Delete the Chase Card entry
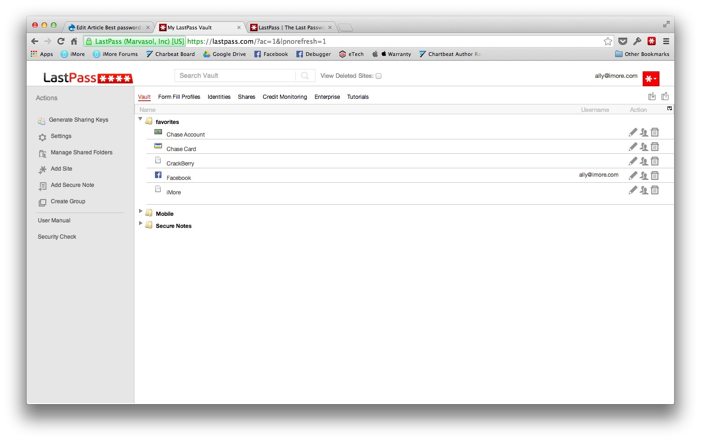 (655, 147)
